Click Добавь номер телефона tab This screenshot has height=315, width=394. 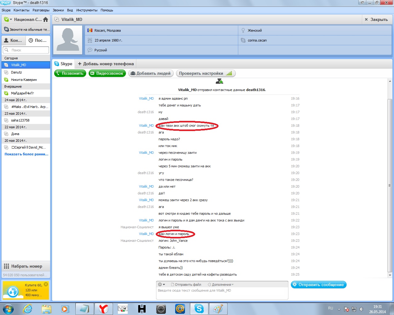click(106, 64)
